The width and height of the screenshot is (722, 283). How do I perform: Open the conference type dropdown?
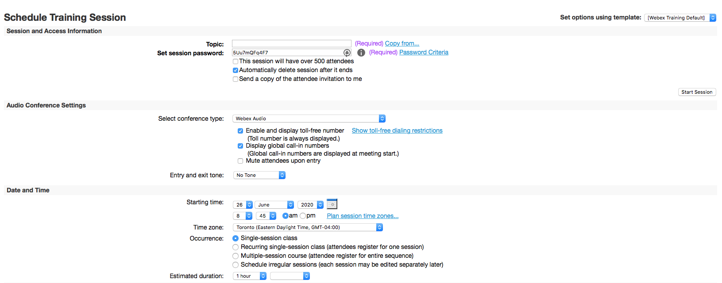309,119
